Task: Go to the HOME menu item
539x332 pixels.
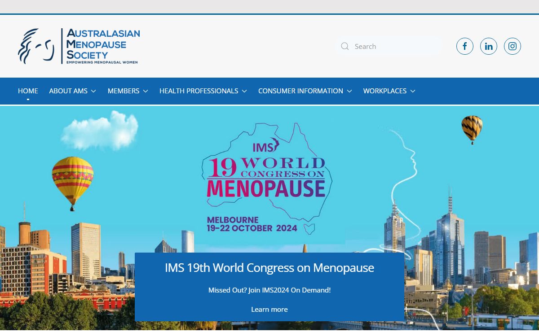Action: [28, 91]
